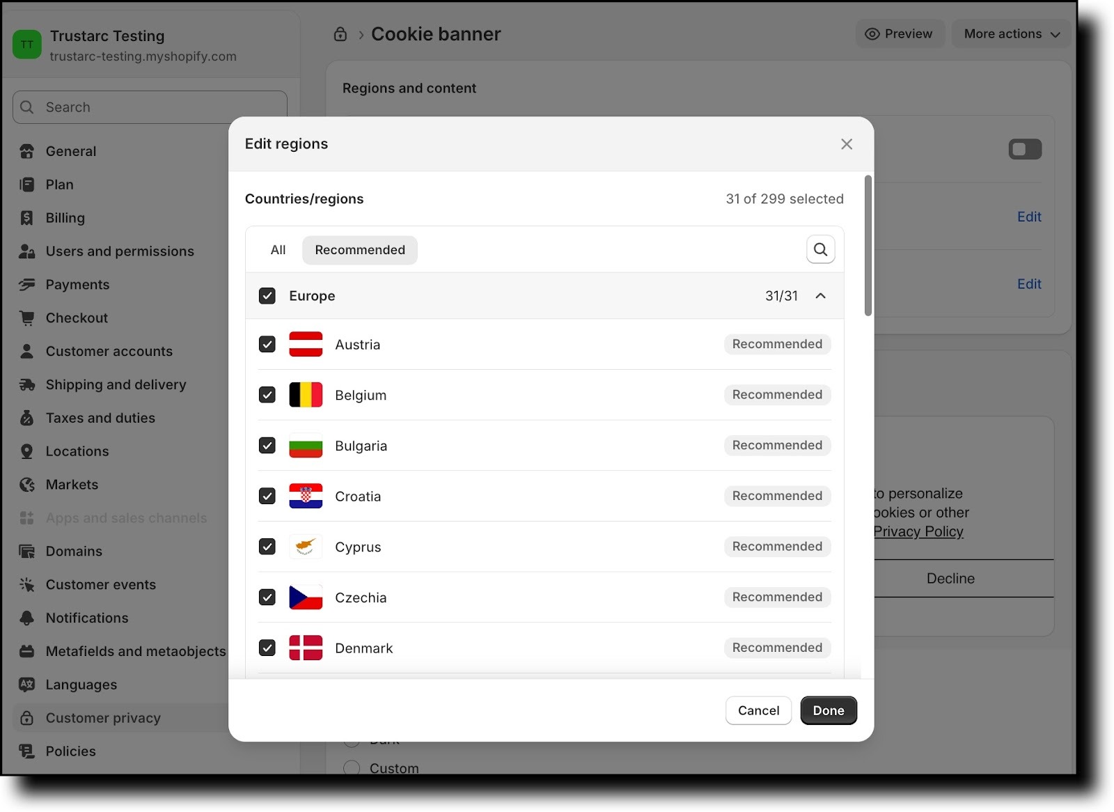1114x812 pixels.
Task: Click the Cyprus row Recommended badge
Action: tap(777, 547)
